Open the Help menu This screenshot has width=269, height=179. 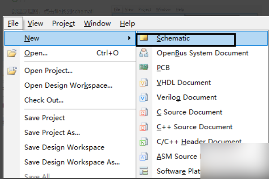pyautogui.click(x=127, y=24)
